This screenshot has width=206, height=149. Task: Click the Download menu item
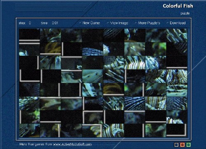(x=178, y=23)
